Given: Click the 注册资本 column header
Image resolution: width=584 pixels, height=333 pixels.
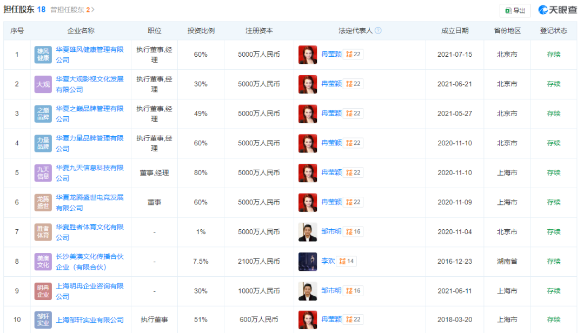Looking at the screenshot, I should coord(259,31).
